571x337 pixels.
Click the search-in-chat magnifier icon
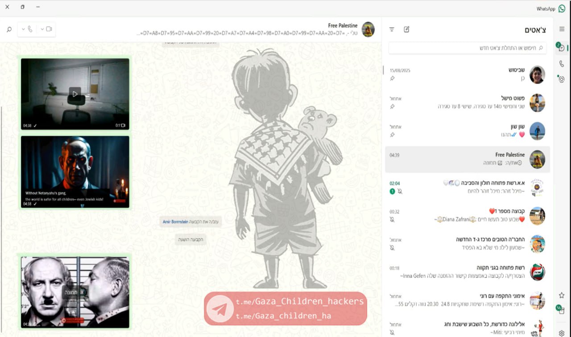tap(9, 29)
